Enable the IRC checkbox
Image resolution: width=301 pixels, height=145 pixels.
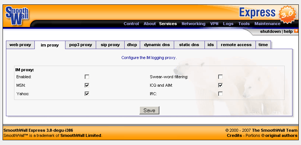coord(220,94)
